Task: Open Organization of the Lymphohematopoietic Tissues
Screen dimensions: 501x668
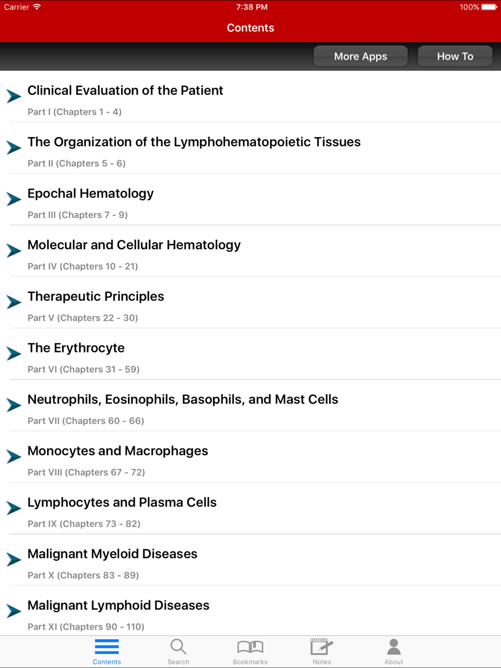Action: (x=250, y=148)
